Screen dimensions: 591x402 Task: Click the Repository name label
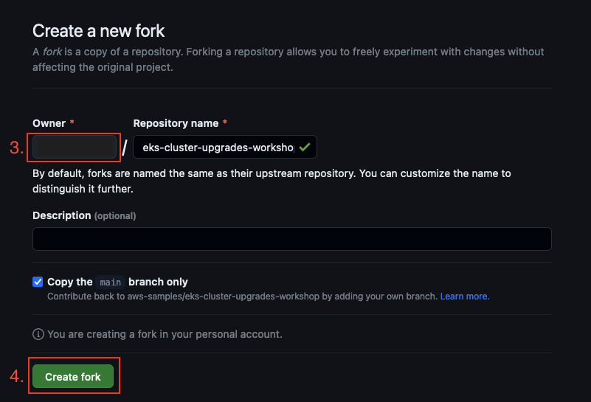tap(176, 123)
